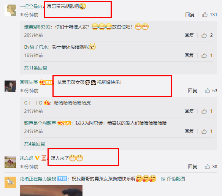Reply to 一捏全是肉's comment
The height and width of the screenshot is (196, 222).
[190, 14]
